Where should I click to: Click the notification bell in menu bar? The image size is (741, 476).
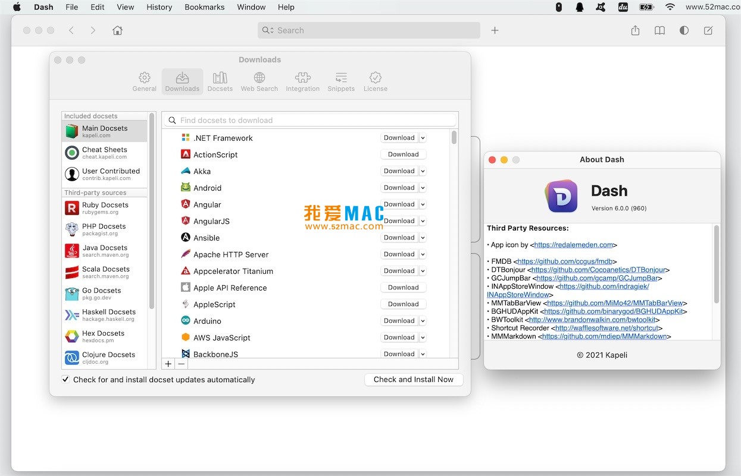(580, 7)
